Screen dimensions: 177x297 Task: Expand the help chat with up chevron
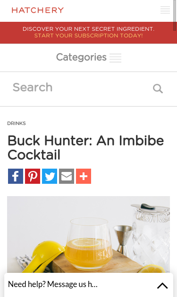tap(162, 286)
